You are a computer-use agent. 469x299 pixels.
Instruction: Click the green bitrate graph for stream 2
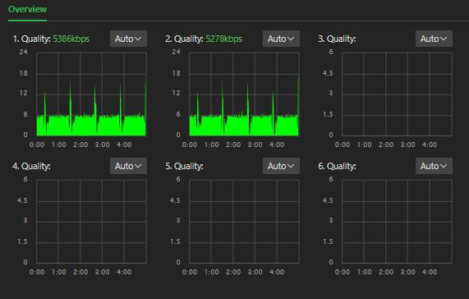244,94
